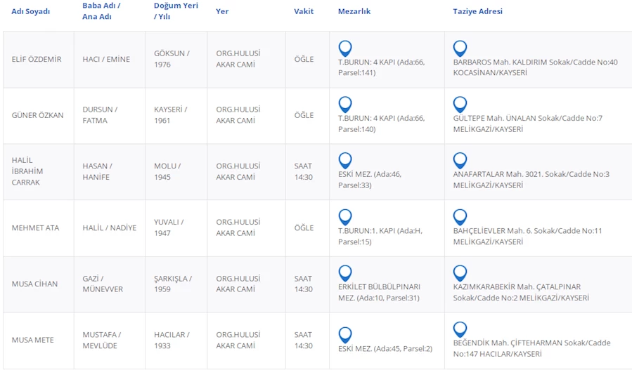The width and height of the screenshot is (632, 370).
Task: Click location pin for Anafartalar Mah. address
Action: tap(460, 161)
